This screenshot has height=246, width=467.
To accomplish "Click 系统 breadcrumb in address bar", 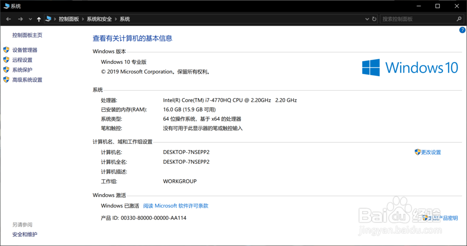I will pyautogui.click(x=125, y=19).
